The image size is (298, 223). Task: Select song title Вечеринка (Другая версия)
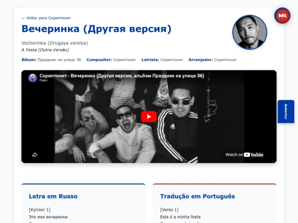click(x=97, y=29)
